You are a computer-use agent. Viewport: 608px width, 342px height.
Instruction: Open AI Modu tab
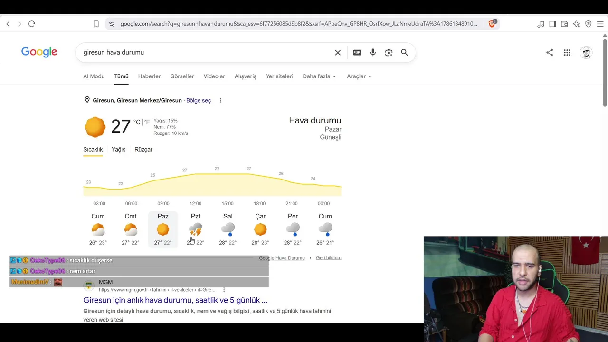pyautogui.click(x=94, y=76)
